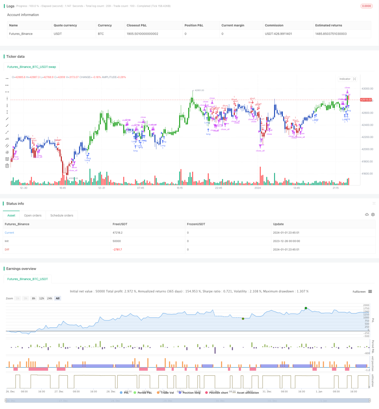Open the Indicator selector on the chart

click(x=345, y=79)
